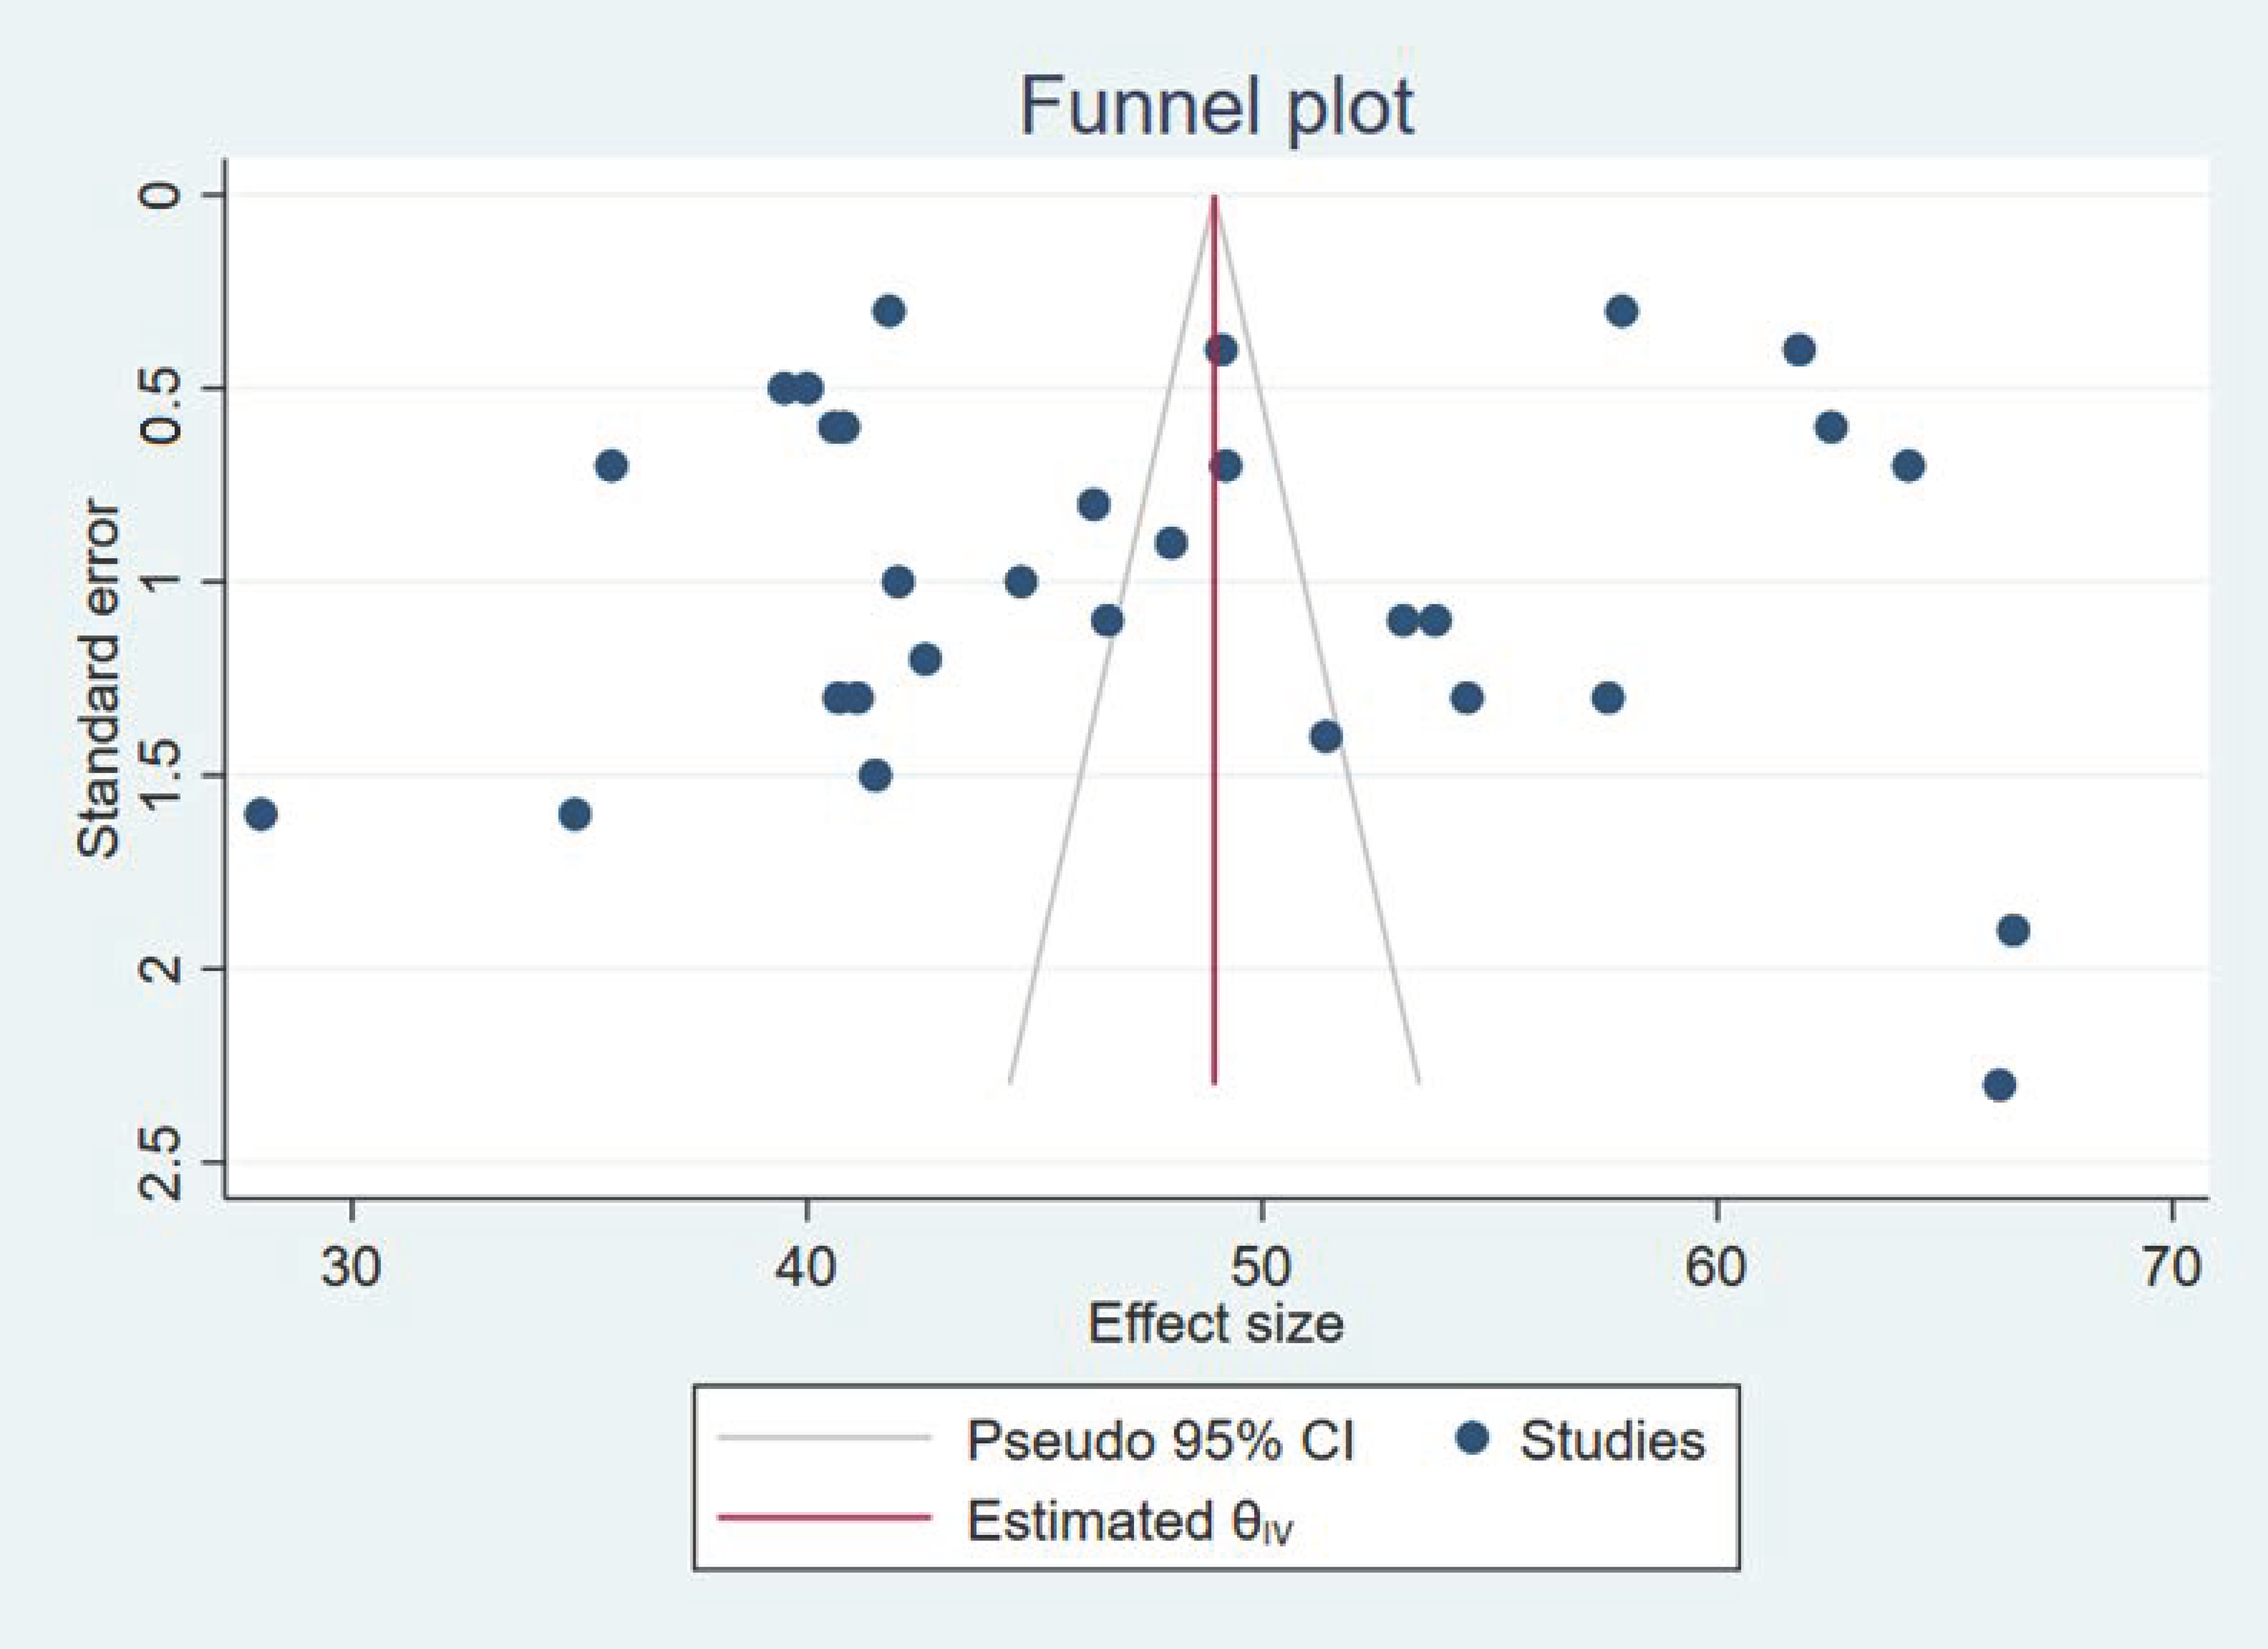Click the "Studies" legend text
Viewport: 2268px width, 1649px height.
1612,1440
